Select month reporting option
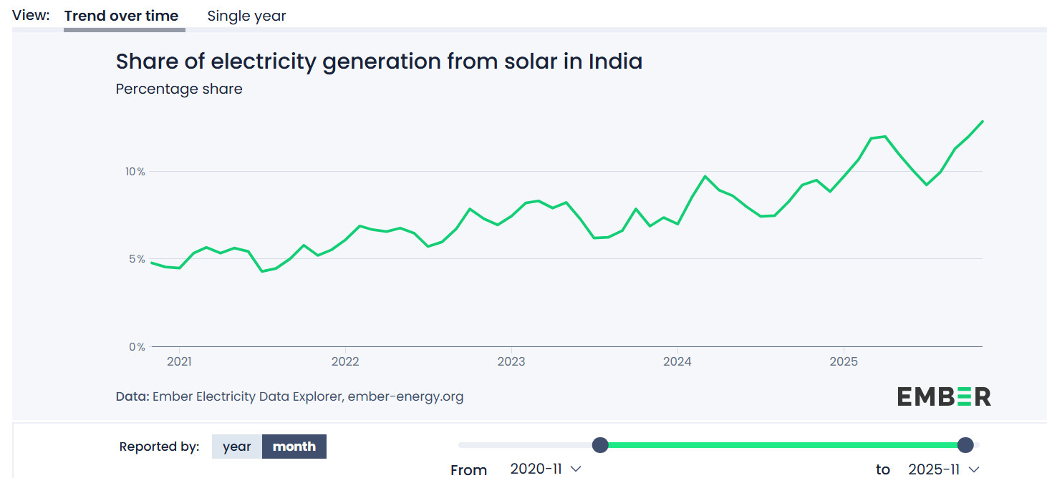The height and width of the screenshot is (478, 1047). click(294, 447)
